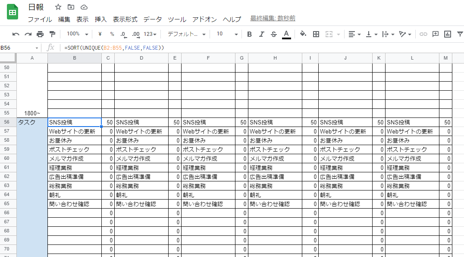
Task: Select column H header
Action: [x=275, y=58]
